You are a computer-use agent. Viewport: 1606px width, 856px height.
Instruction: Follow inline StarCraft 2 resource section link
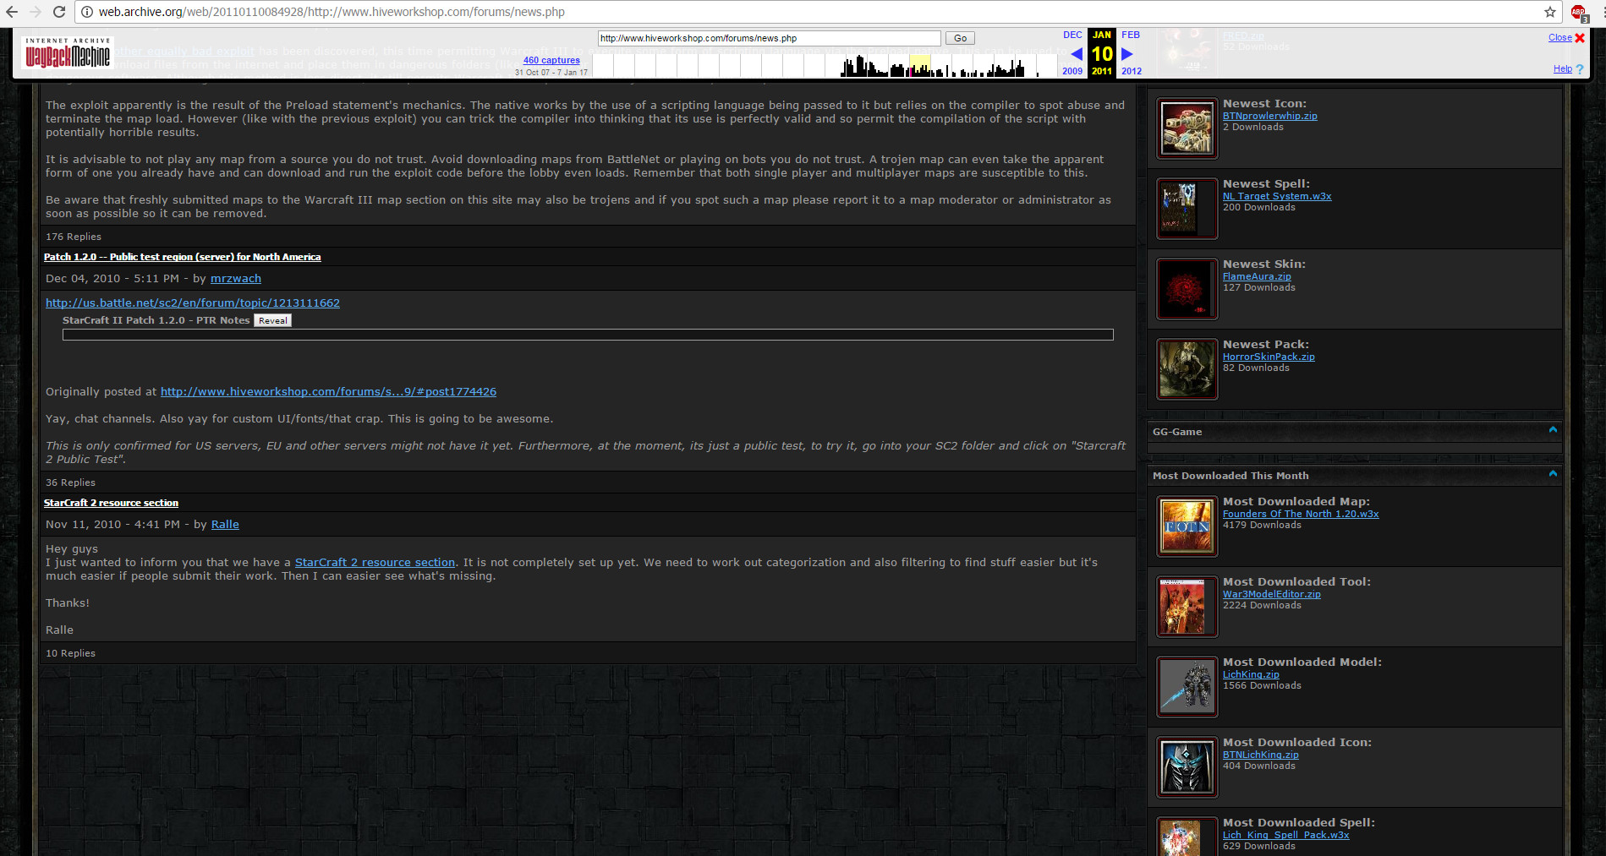tap(375, 563)
